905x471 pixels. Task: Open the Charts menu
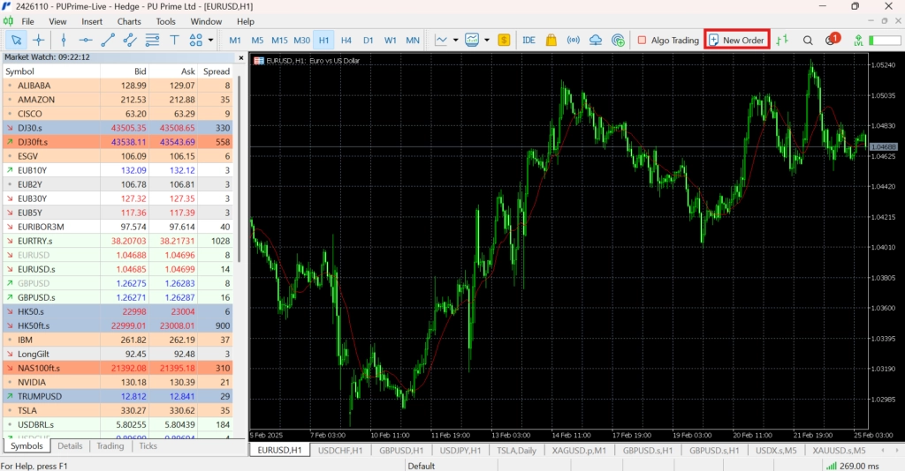[129, 21]
